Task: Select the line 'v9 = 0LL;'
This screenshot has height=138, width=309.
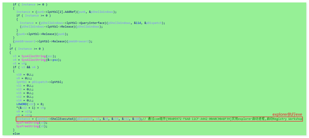Action: (x=24, y=78)
